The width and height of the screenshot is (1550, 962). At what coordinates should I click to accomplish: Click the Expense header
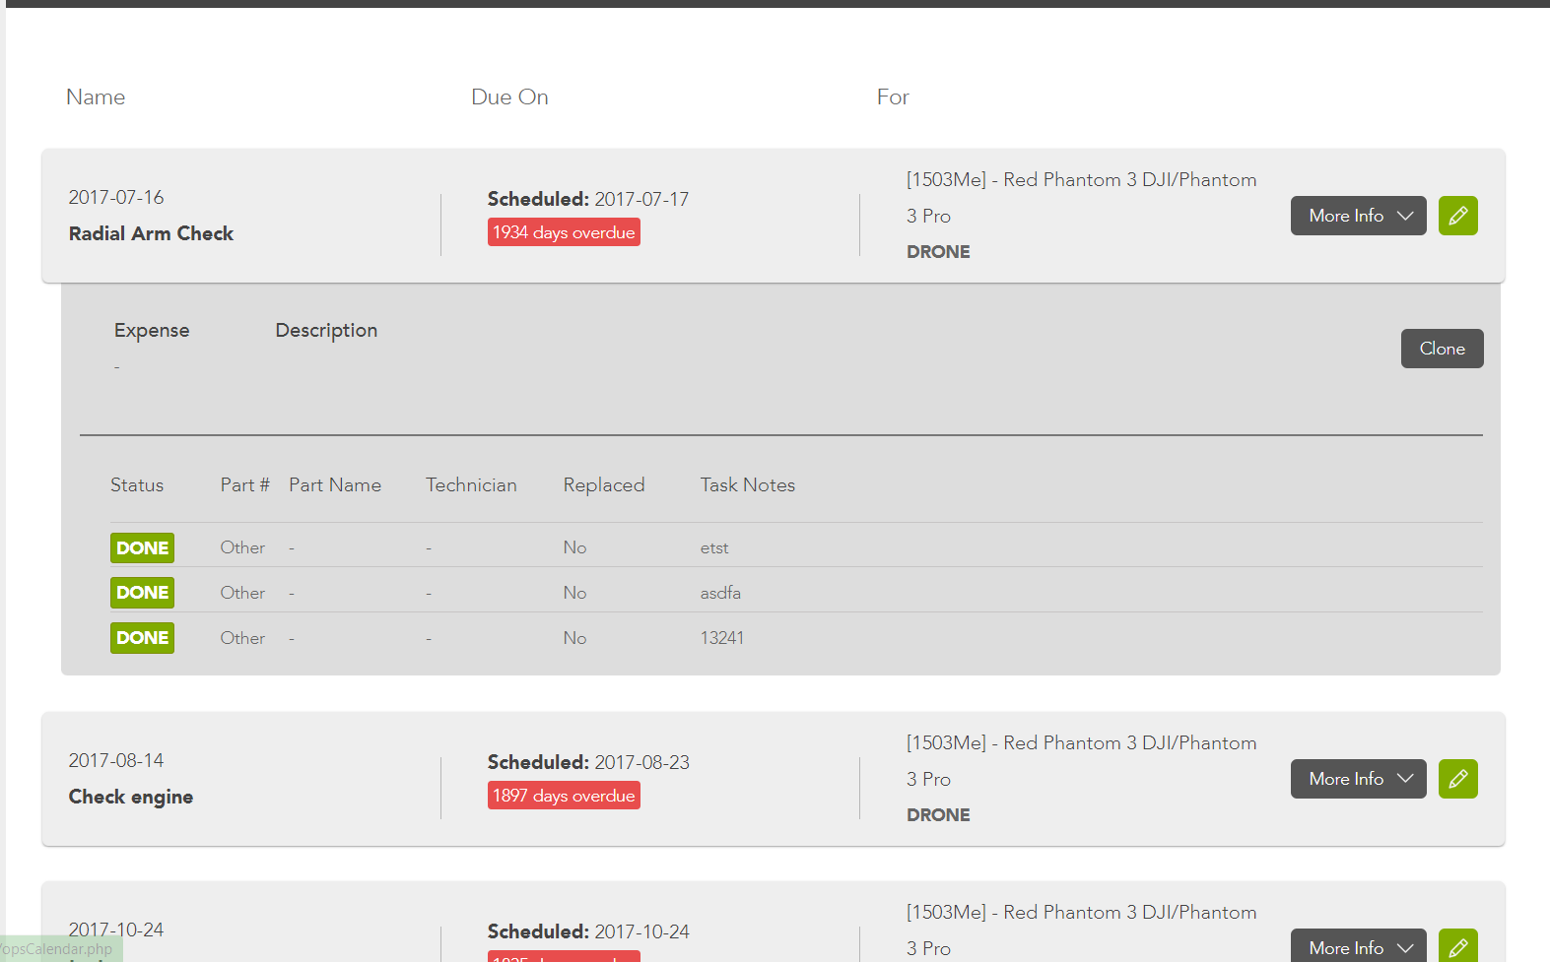click(152, 331)
